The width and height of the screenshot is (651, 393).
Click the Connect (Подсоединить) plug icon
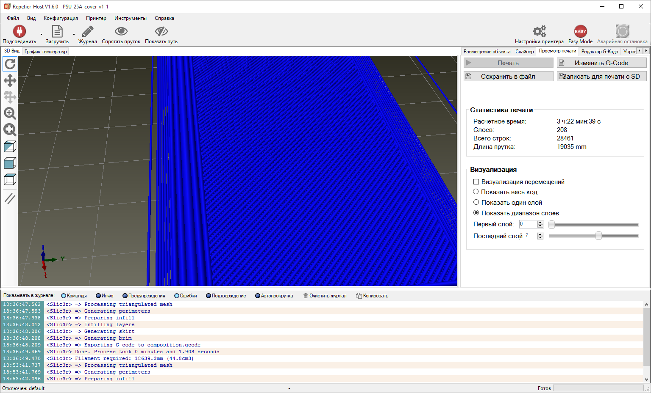19,31
